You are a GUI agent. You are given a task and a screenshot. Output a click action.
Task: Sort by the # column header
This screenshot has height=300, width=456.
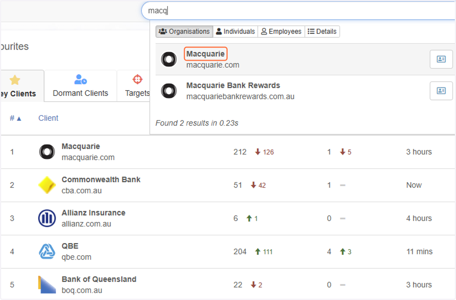click(x=16, y=118)
